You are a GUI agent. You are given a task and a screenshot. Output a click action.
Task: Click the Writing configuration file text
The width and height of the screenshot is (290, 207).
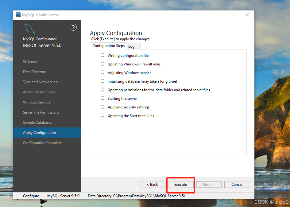coord(128,56)
